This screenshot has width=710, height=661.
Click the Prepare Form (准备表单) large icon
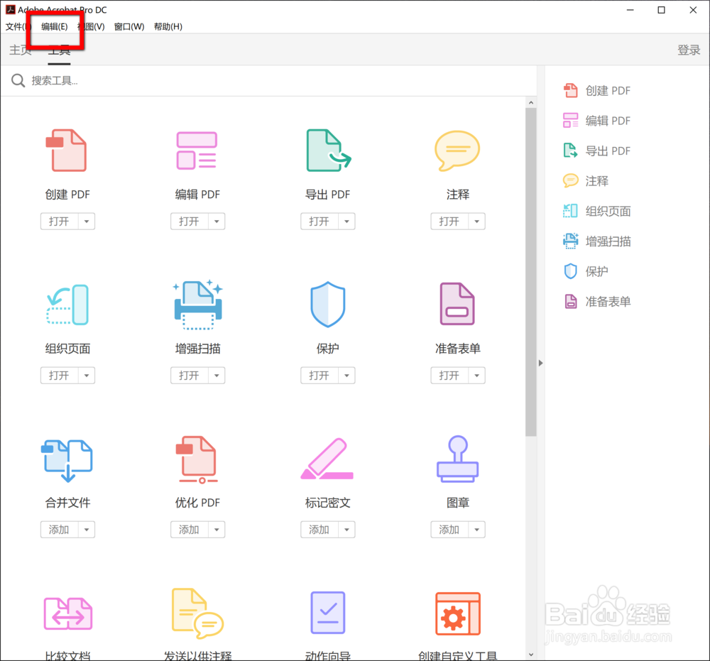(457, 304)
